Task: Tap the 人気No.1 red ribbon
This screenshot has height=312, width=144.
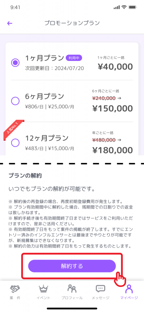Action: 13,129
